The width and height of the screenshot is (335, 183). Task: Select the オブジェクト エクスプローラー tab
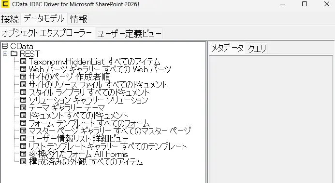pos(47,33)
